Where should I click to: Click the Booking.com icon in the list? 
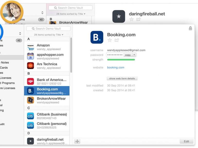30,91
